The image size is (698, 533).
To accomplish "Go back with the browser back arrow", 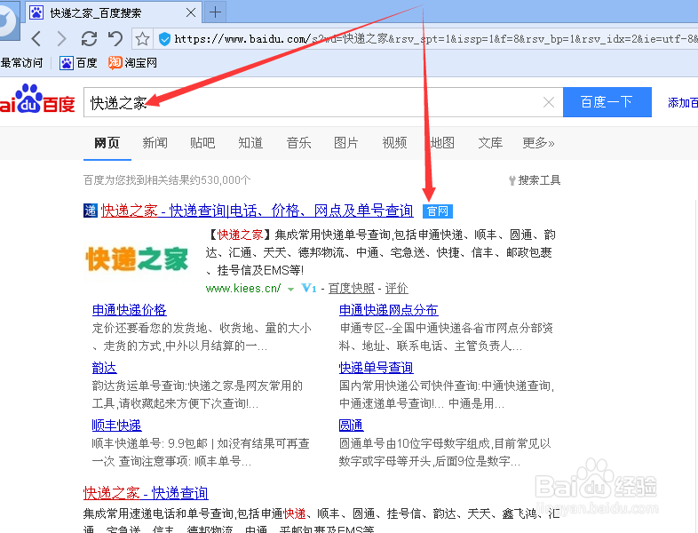I will click(36, 39).
